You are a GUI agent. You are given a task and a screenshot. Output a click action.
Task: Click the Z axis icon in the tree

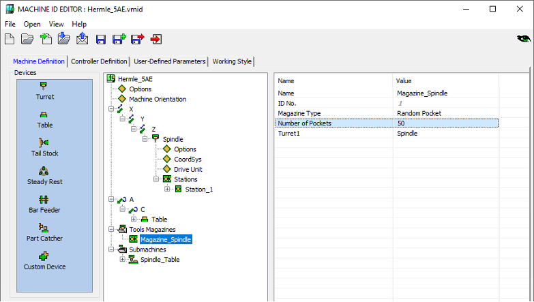tap(143, 129)
